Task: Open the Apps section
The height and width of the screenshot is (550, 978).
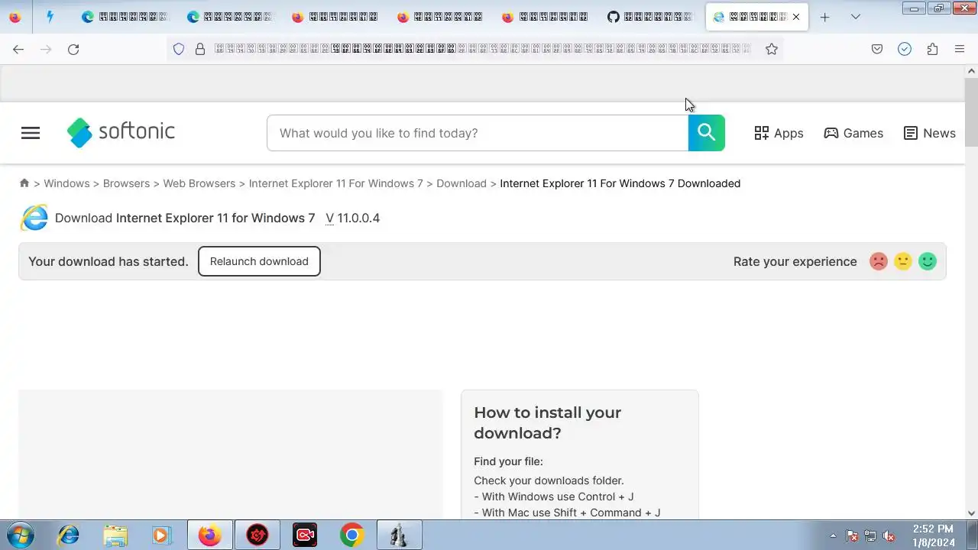Action: point(779,133)
